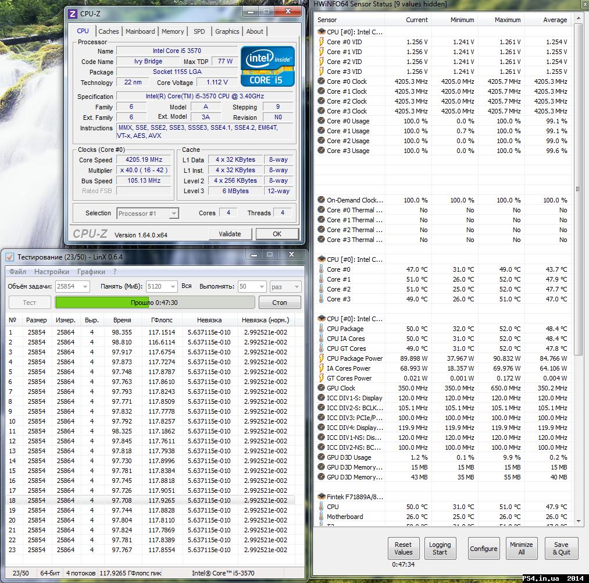Click the Время column header in LinX
Image resolution: width=589 pixels, height=583 pixels.
122,320
